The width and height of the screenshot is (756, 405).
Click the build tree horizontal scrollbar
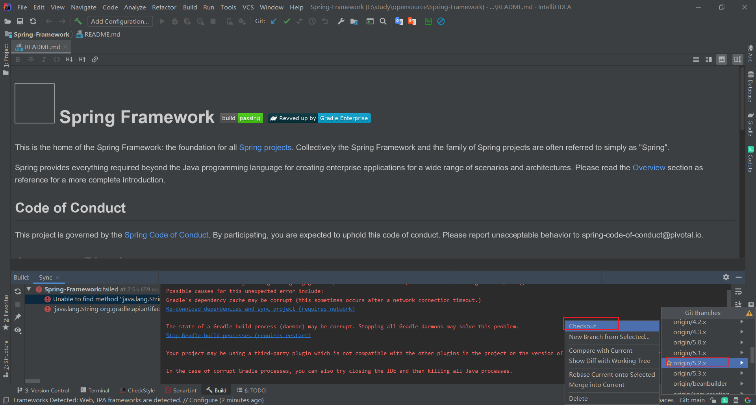(x=33, y=381)
